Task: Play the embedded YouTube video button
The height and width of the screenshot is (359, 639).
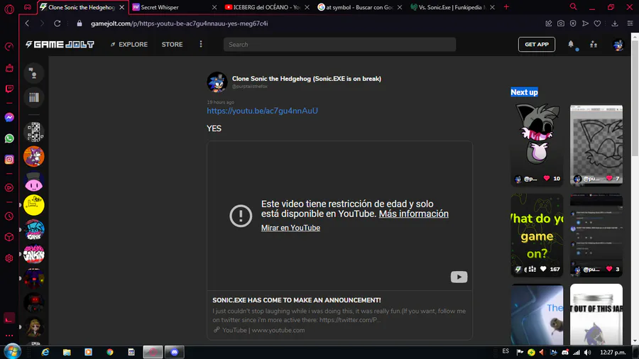Action: [x=459, y=277]
